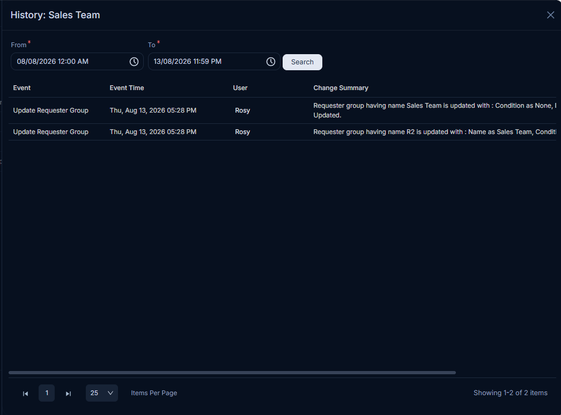
Task: Click the Search button
Action: [x=302, y=62]
